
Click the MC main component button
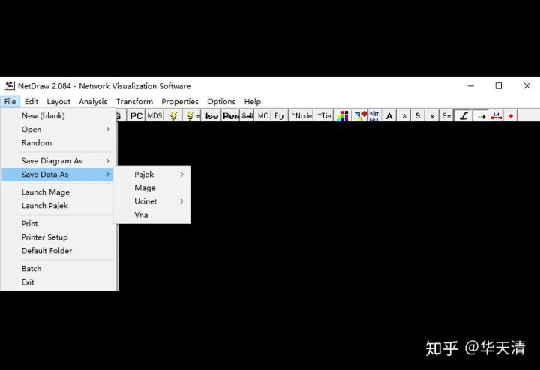click(262, 116)
